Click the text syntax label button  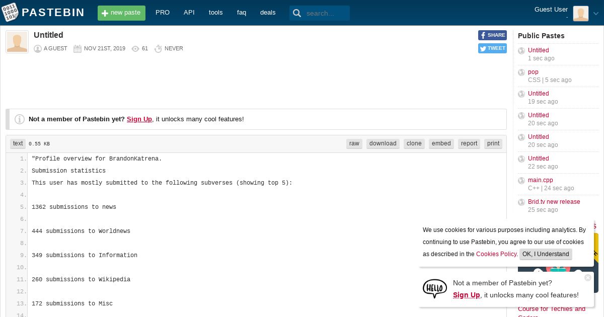18,143
